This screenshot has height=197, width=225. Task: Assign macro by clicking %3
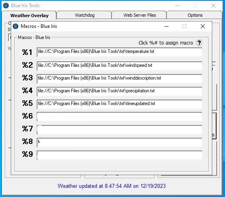click(x=27, y=78)
